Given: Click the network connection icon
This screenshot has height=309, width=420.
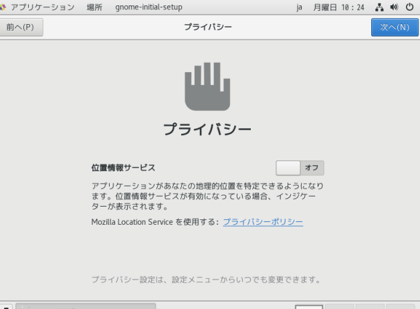Looking at the screenshot, I should (x=379, y=7).
